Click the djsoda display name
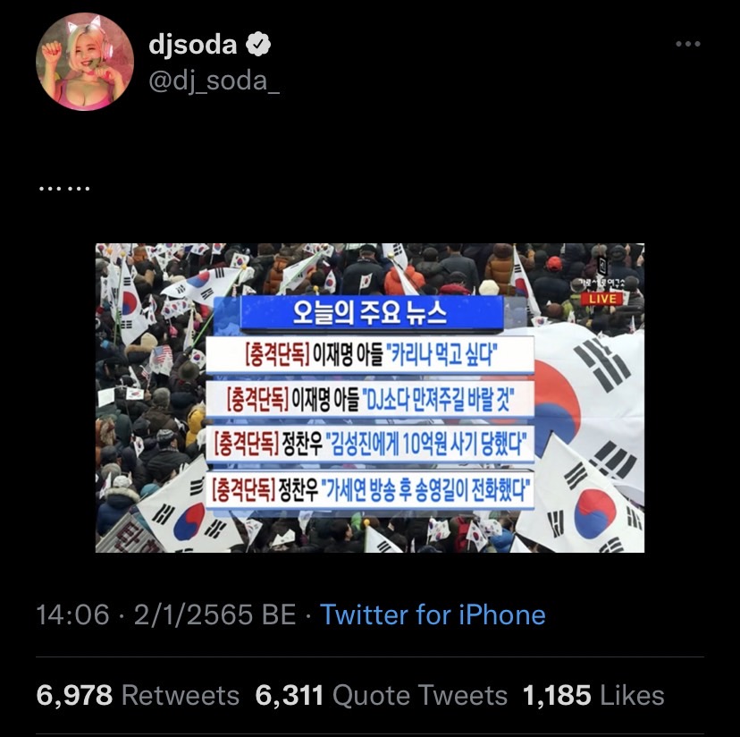Viewport: 740px width, 737px height. coord(192,45)
